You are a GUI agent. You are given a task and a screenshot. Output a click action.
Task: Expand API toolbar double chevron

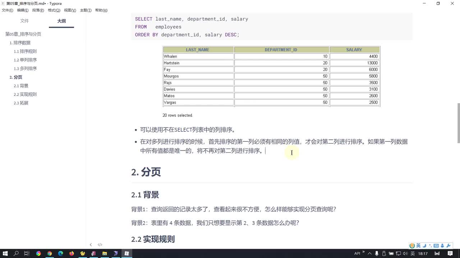[x=363, y=252]
